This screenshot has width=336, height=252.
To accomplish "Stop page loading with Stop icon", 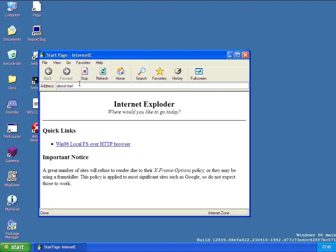I will pos(84,72).
